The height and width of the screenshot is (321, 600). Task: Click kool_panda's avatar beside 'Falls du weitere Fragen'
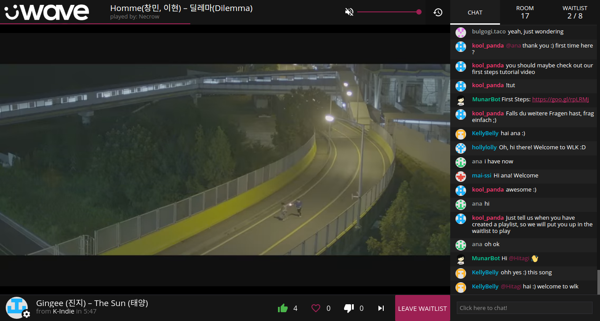pyautogui.click(x=461, y=114)
